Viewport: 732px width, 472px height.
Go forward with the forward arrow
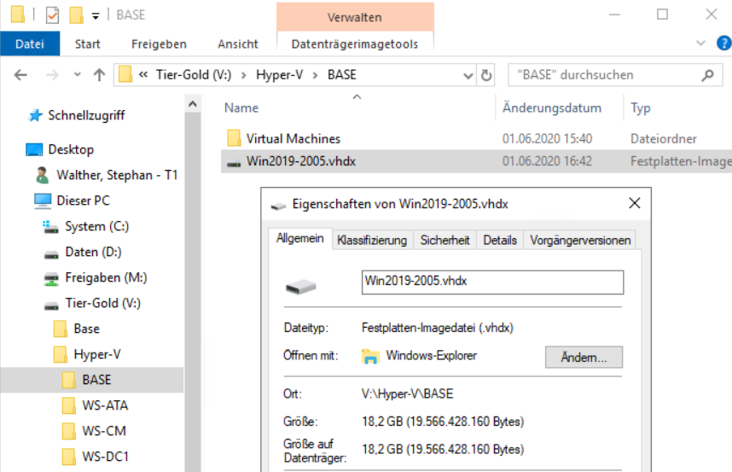point(52,75)
